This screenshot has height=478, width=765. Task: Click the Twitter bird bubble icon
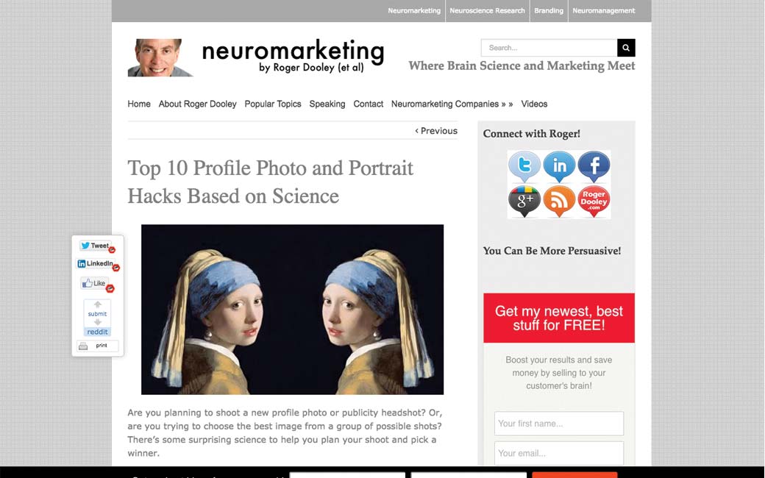tap(524, 167)
